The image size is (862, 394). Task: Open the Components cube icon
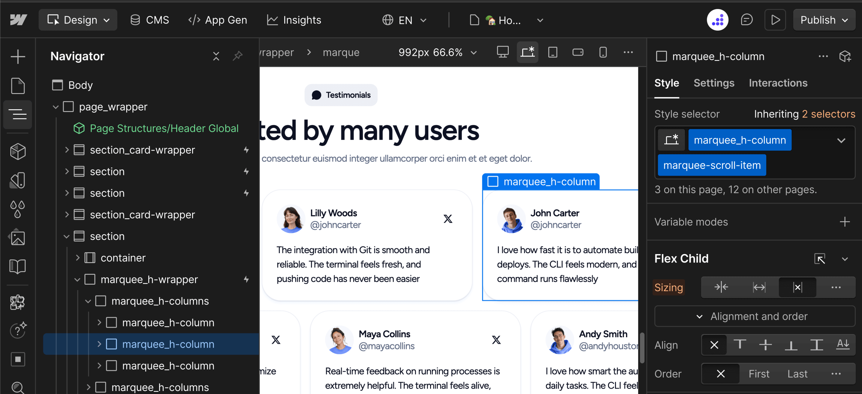coord(18,152)
